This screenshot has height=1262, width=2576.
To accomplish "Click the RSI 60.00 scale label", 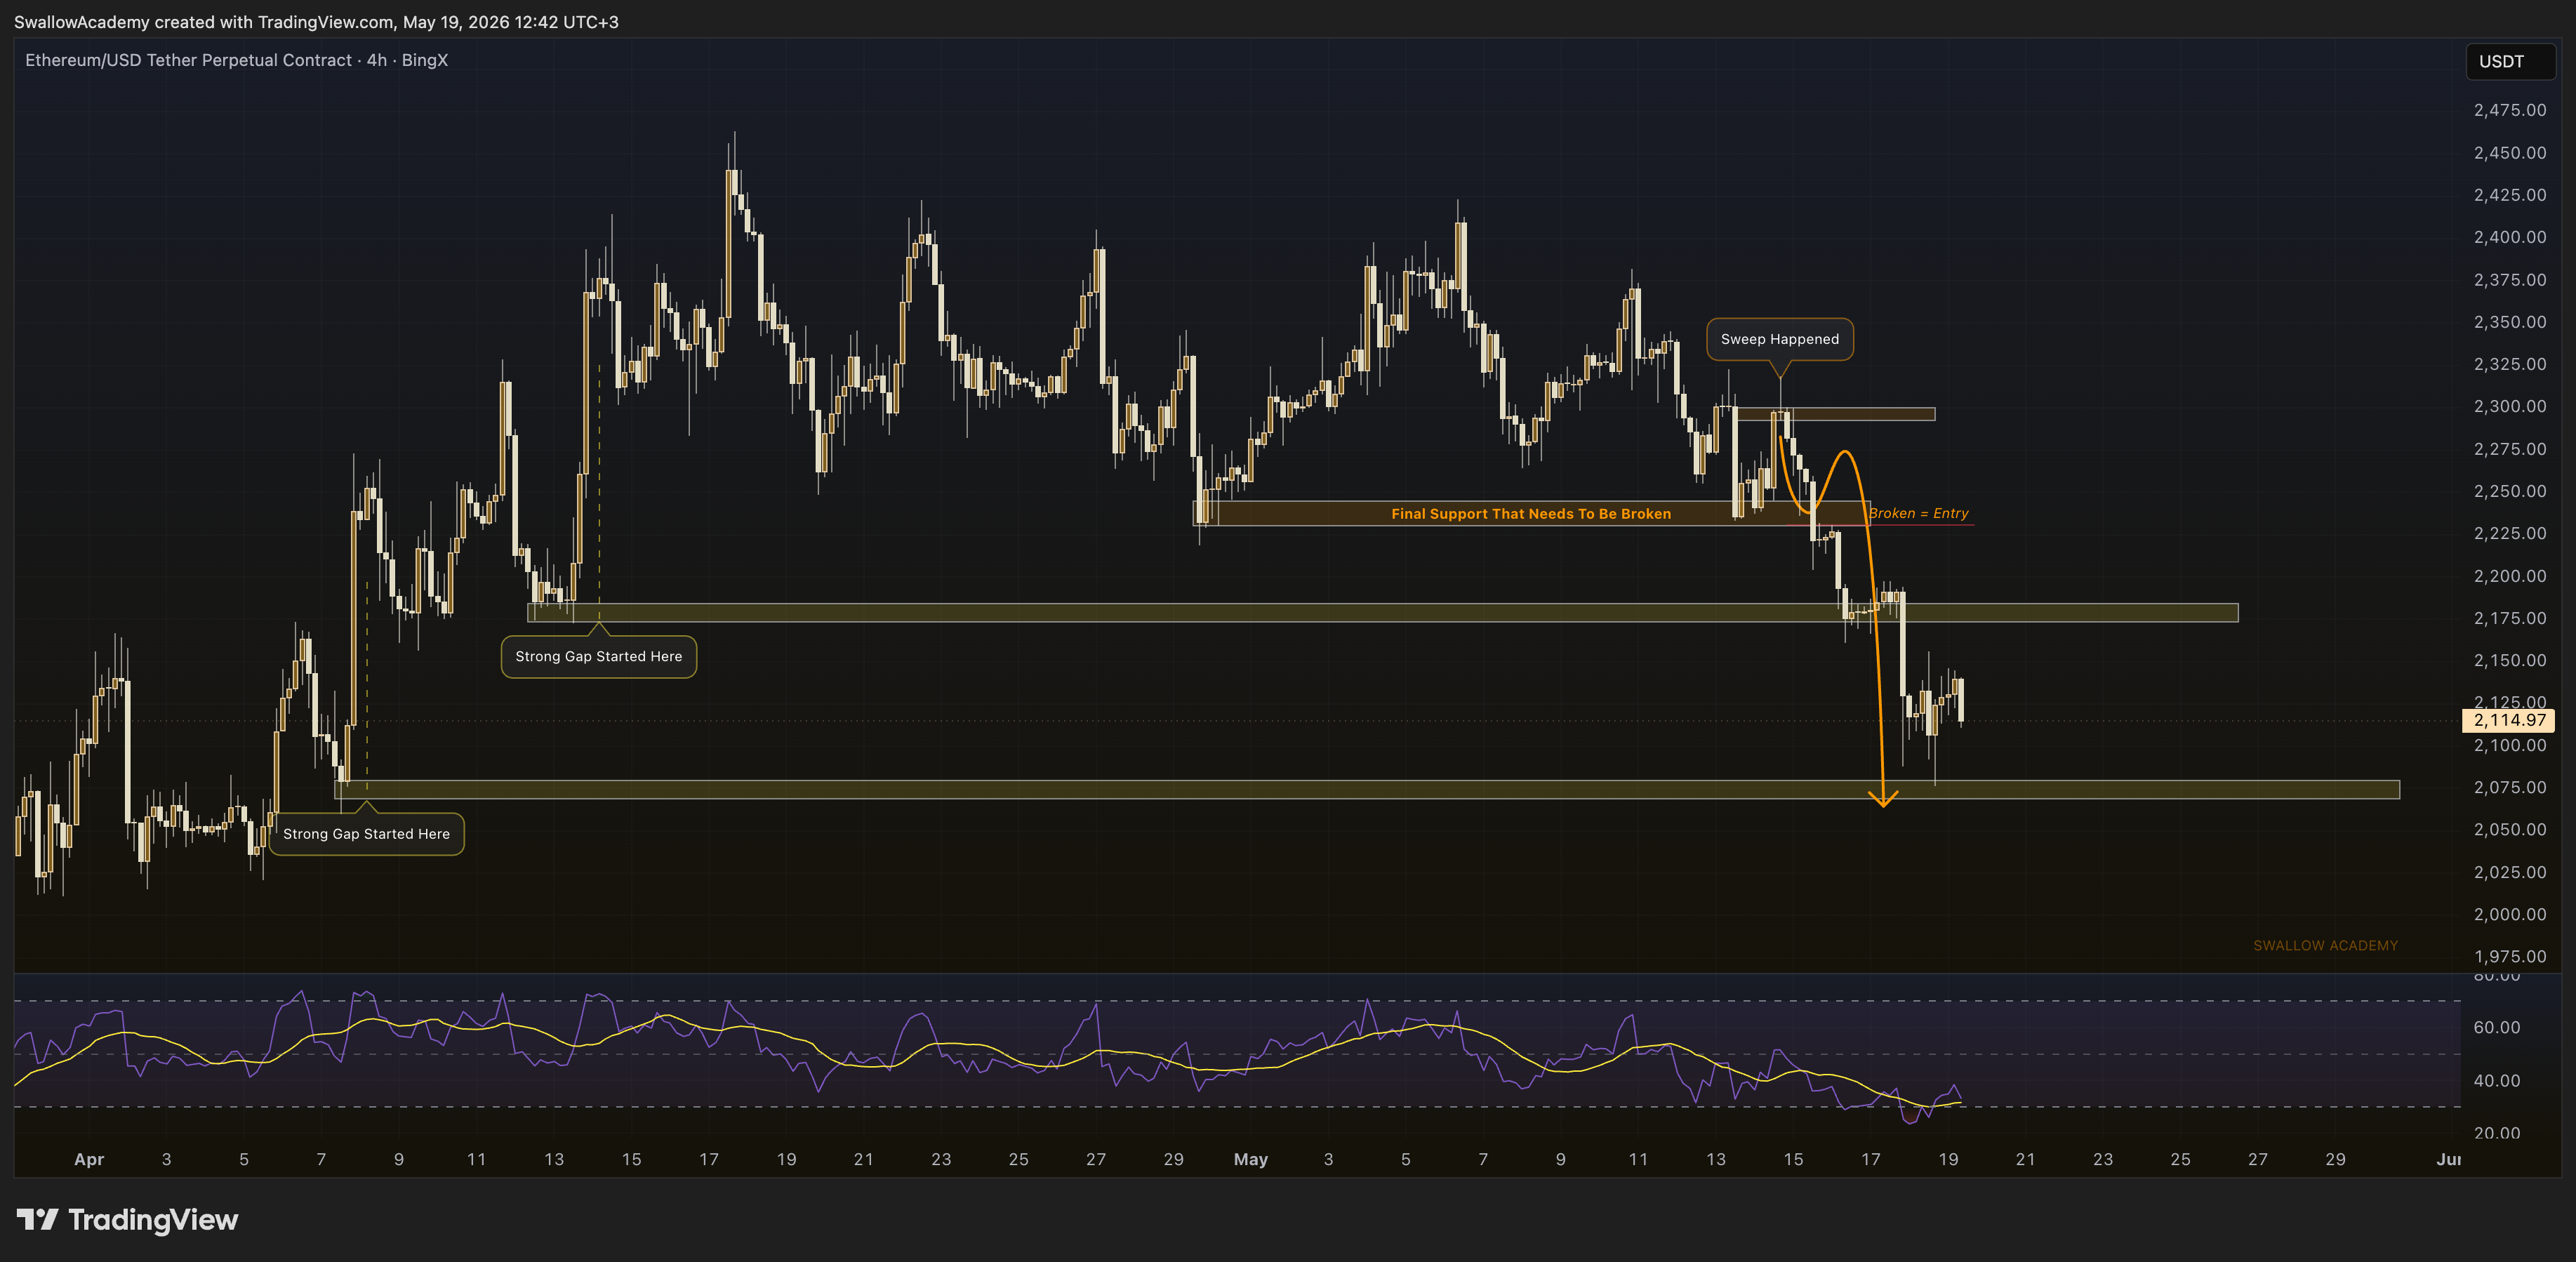I will [2497, 1027].
